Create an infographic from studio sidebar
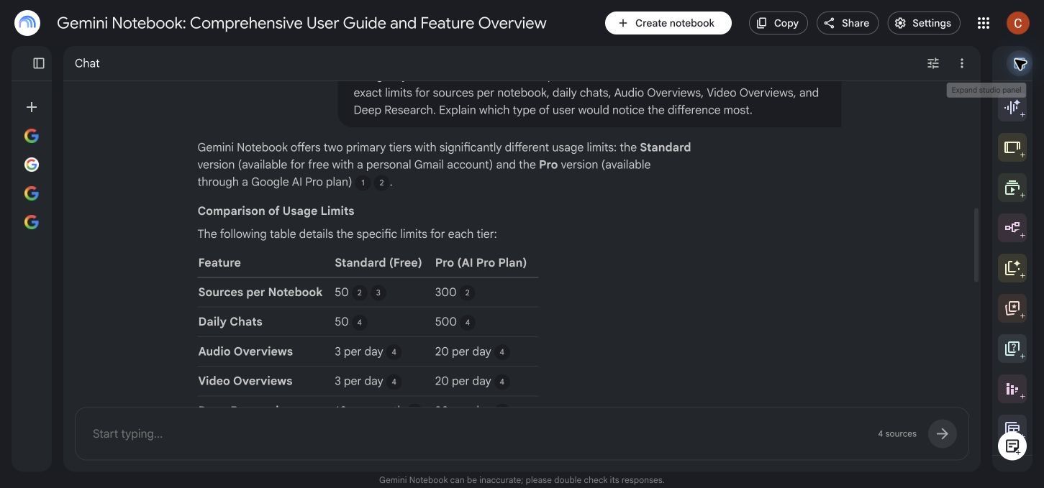The width and height of the screenshot is (1044, 488). pyautogui.click(x=1012, y=389)
